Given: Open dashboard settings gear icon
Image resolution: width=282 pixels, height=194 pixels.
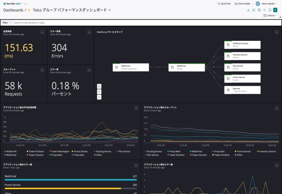Looking at the screenshot, I should (x=259, y=10).
